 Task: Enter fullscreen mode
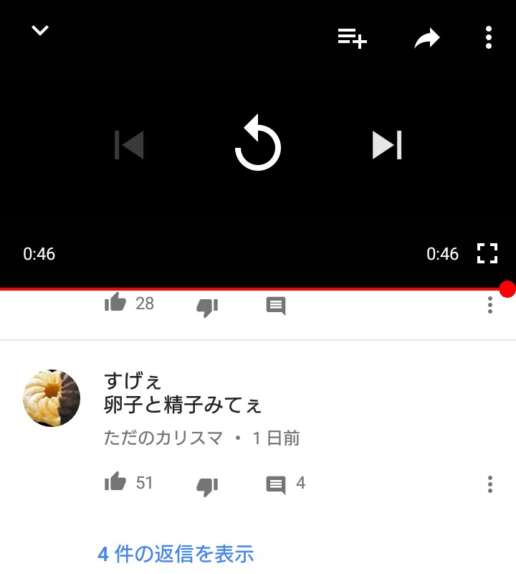pyautogui.click(x=487, y=253)
